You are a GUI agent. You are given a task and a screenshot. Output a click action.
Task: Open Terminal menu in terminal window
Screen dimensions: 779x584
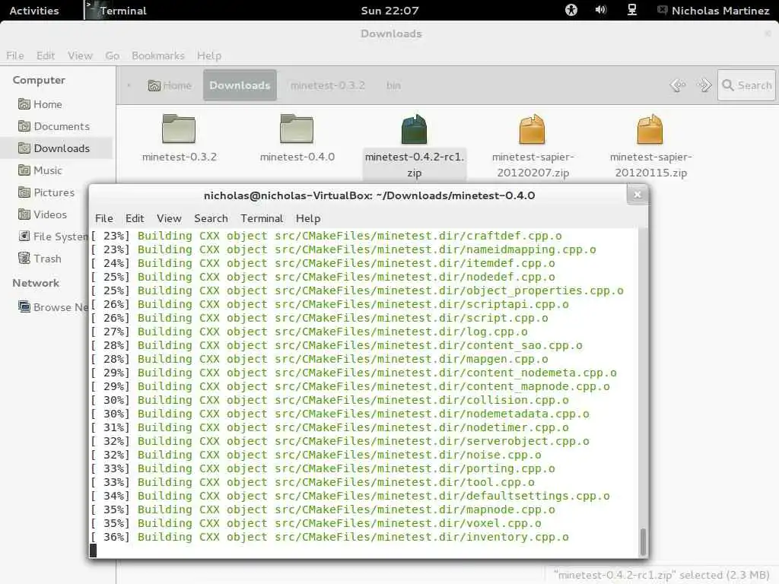tap(262, 218)
